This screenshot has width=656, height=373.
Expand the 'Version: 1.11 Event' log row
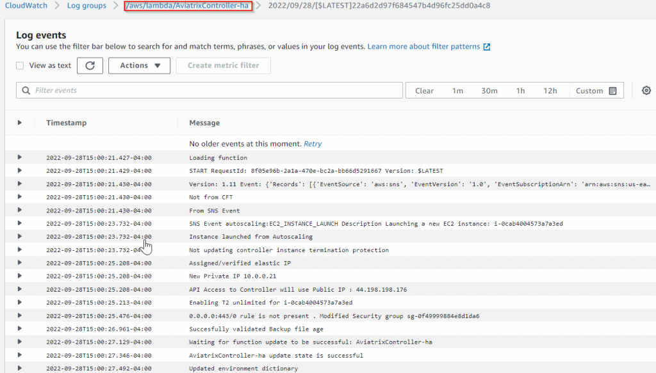[20, 184]
